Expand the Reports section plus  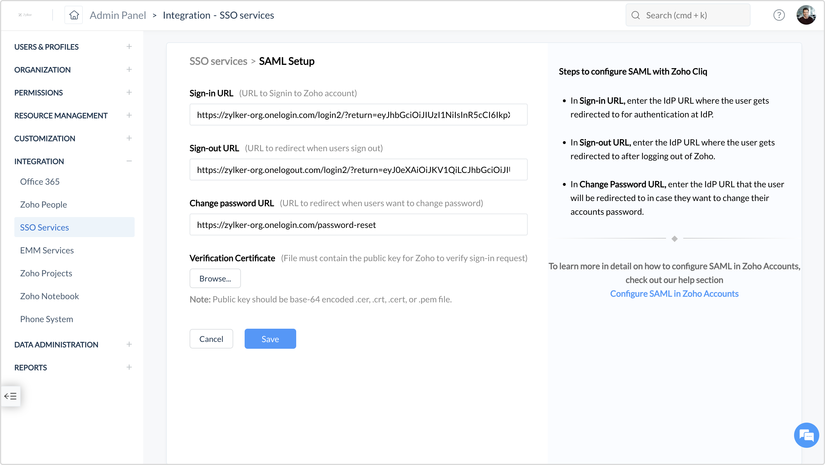(129, 367)
